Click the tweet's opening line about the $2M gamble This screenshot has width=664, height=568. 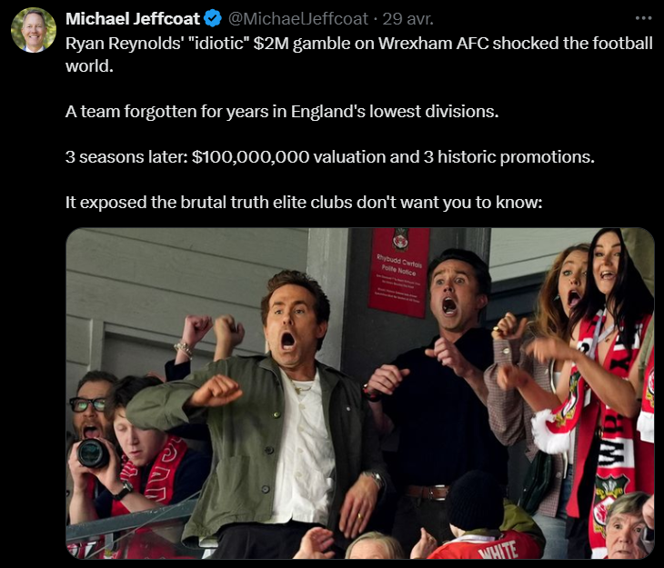click(358, 55)
